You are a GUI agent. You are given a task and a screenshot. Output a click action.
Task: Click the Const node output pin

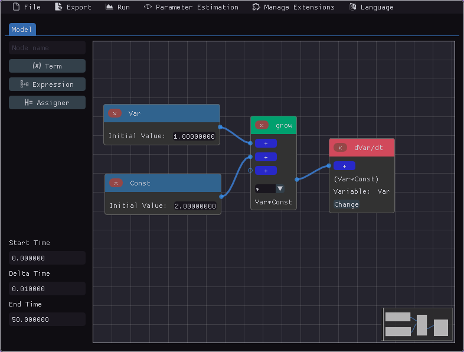tap(221, 197)
